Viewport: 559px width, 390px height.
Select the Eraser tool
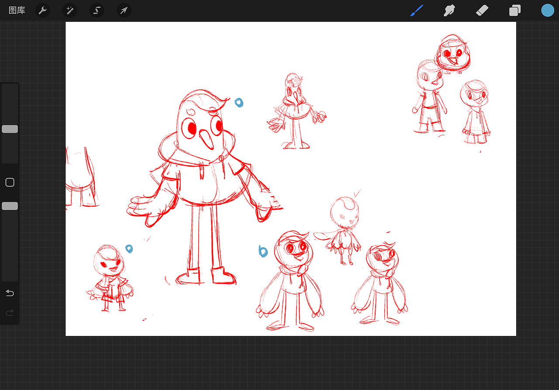[x=482, y=10]
